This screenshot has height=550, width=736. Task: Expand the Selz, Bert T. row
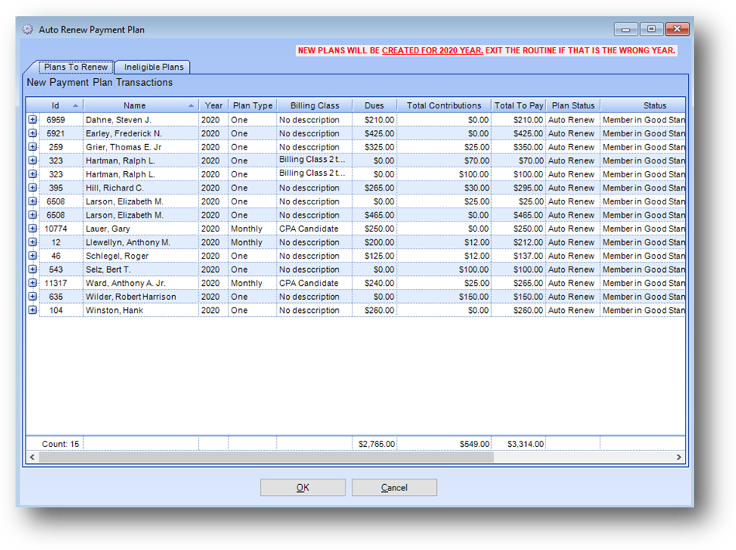(33, 270)
